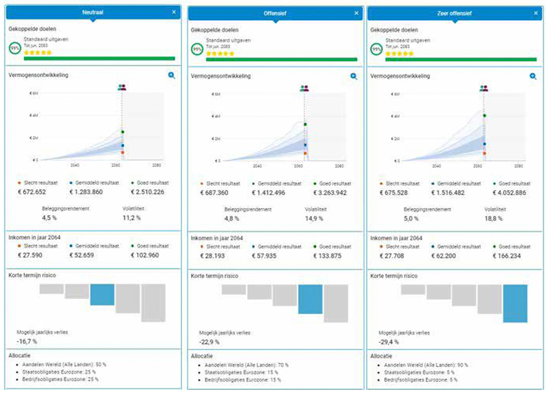Click the 99% circle badge in the Zeer offensief panel
549x394 pixels.
coord(377,49)
